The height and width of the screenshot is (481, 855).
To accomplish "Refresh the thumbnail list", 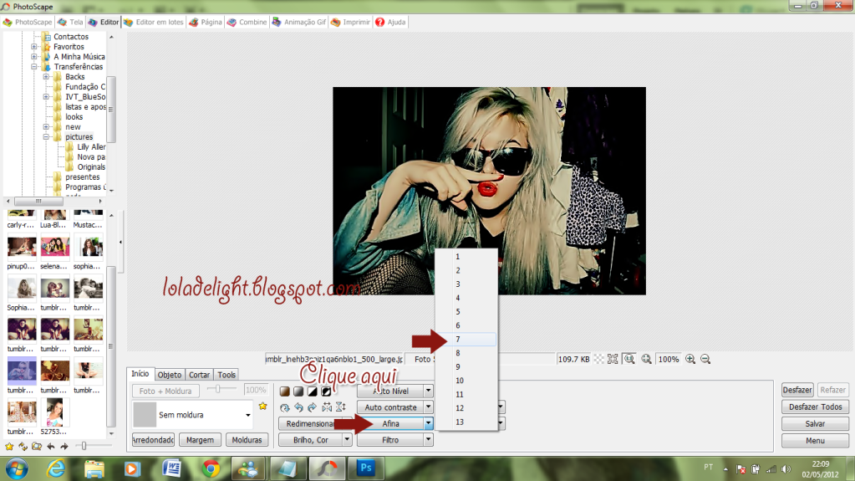I will pyautogui.click(x=23, y=446).
